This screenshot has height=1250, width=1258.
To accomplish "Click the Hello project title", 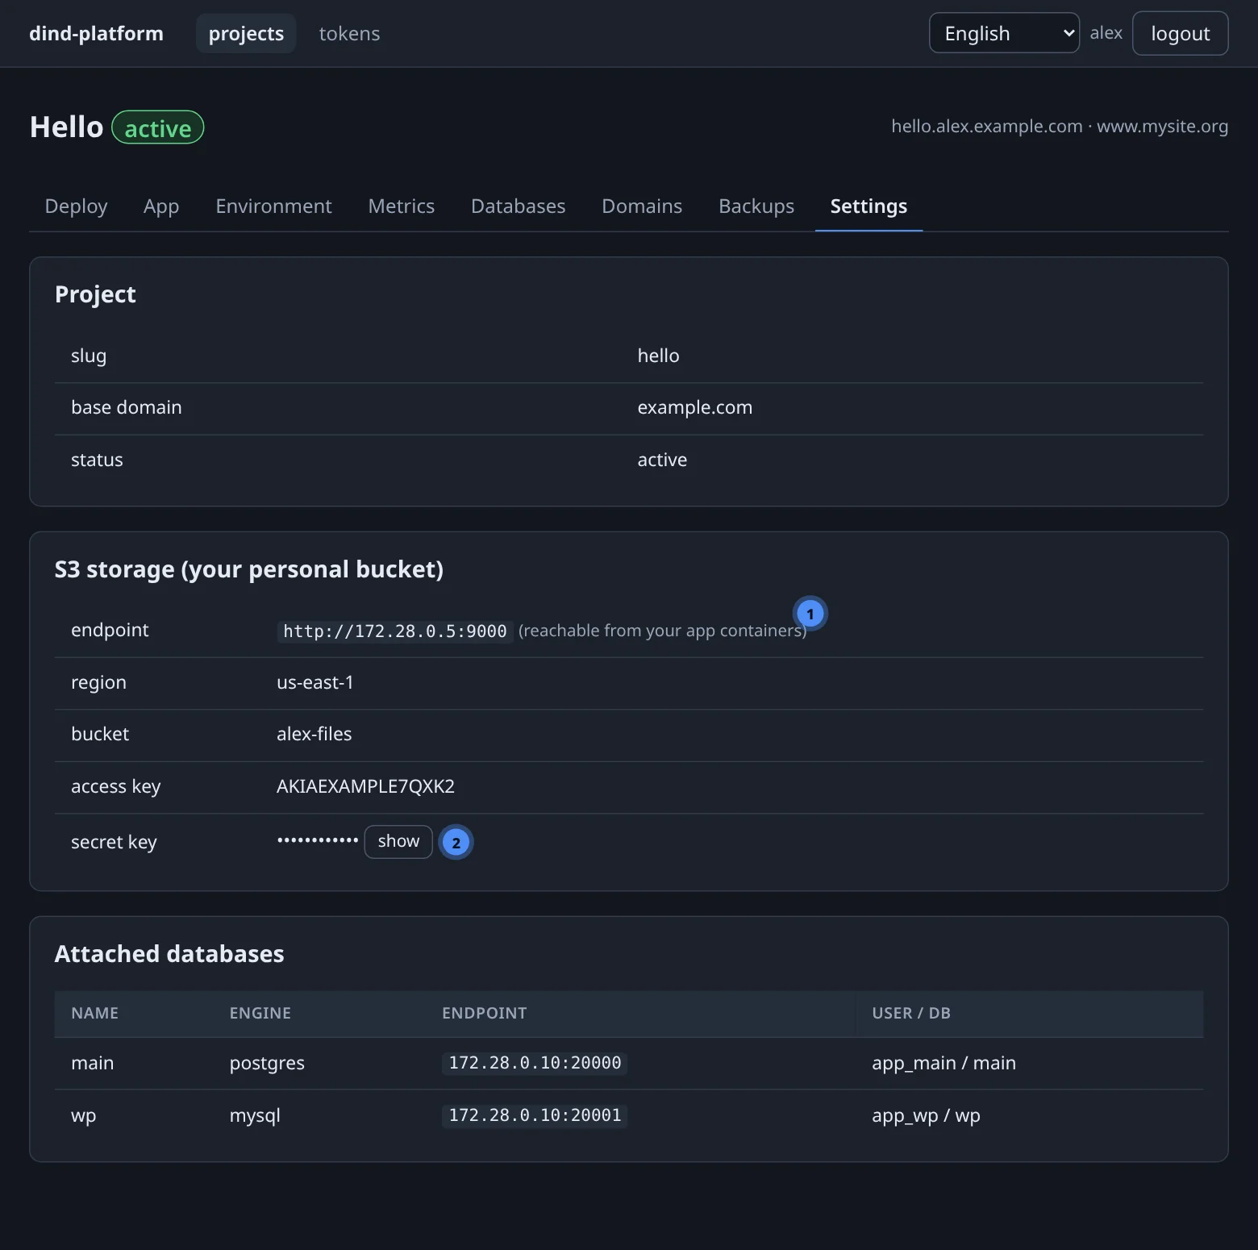I will coord(66,127).
